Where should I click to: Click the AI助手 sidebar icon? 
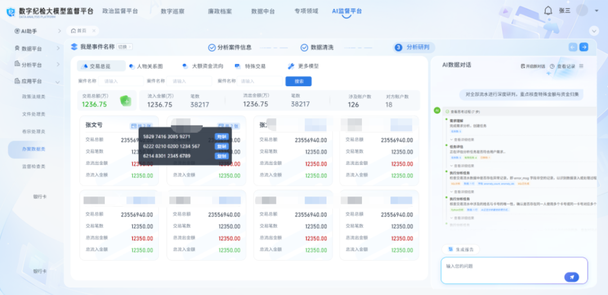point(17,31)
